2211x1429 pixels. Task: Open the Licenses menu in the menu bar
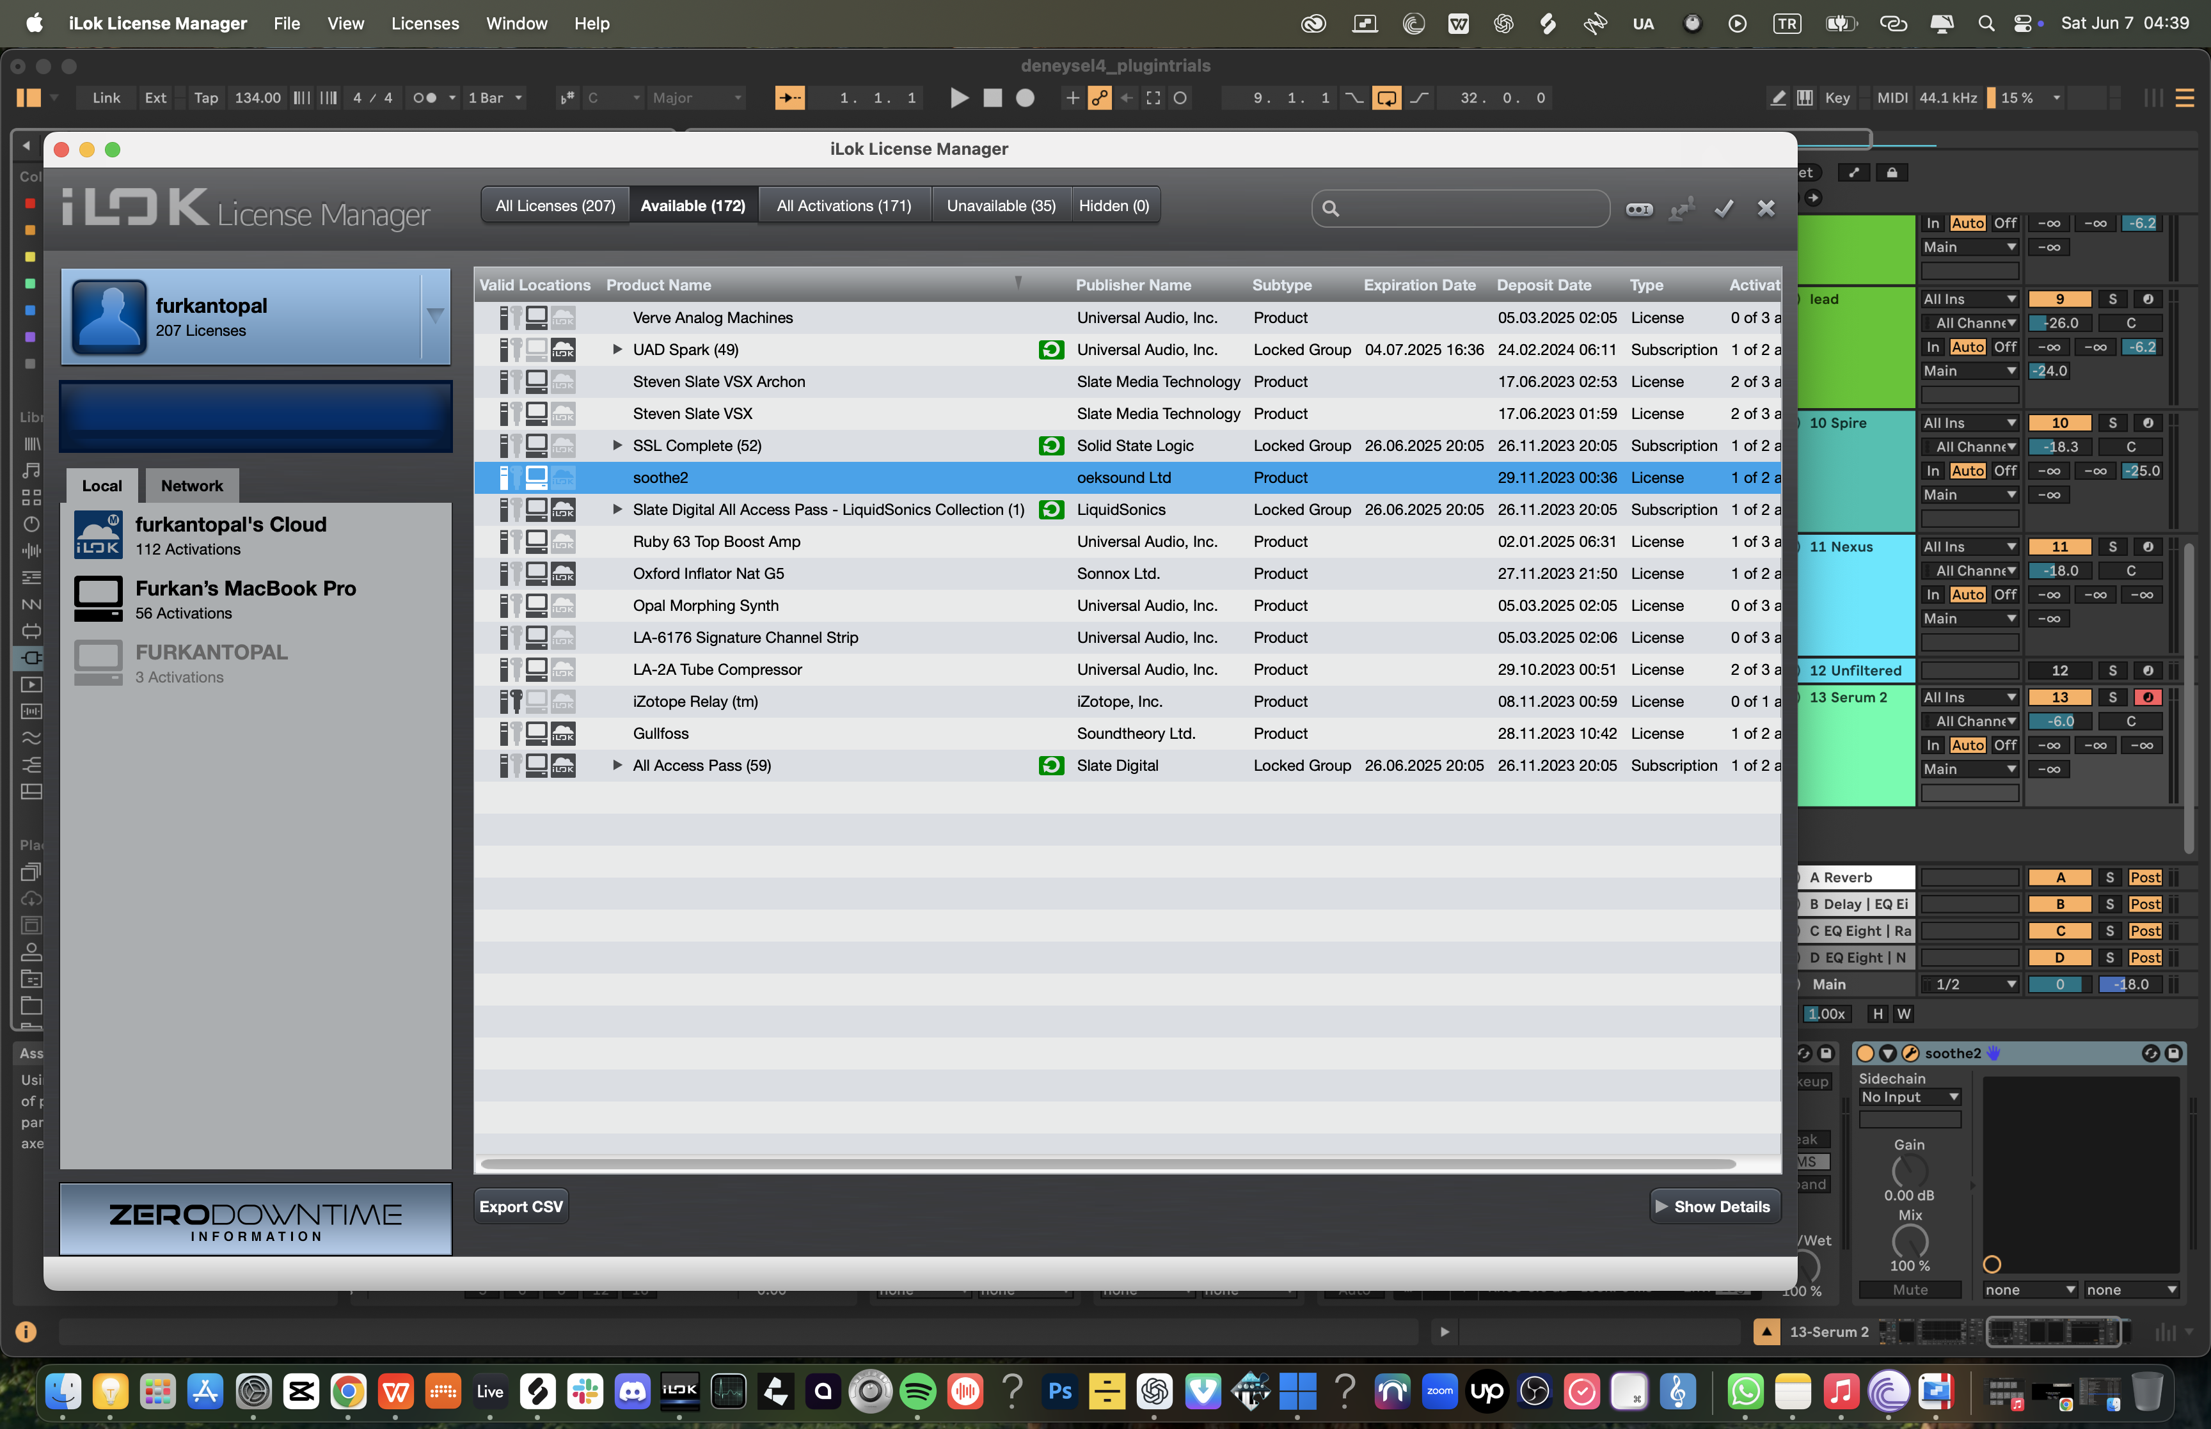pyautogui.click(x=424, y=23)
